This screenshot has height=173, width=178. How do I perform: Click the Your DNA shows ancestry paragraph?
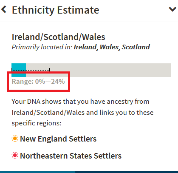[x=82, y=112]
